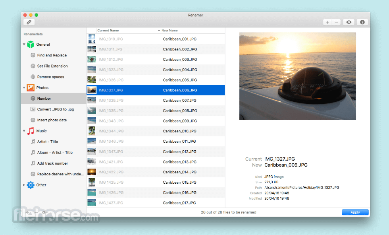Click the cube icon beside Find and Replace
The height and width of the screenshot is (235, 389).
click(33, 55)
